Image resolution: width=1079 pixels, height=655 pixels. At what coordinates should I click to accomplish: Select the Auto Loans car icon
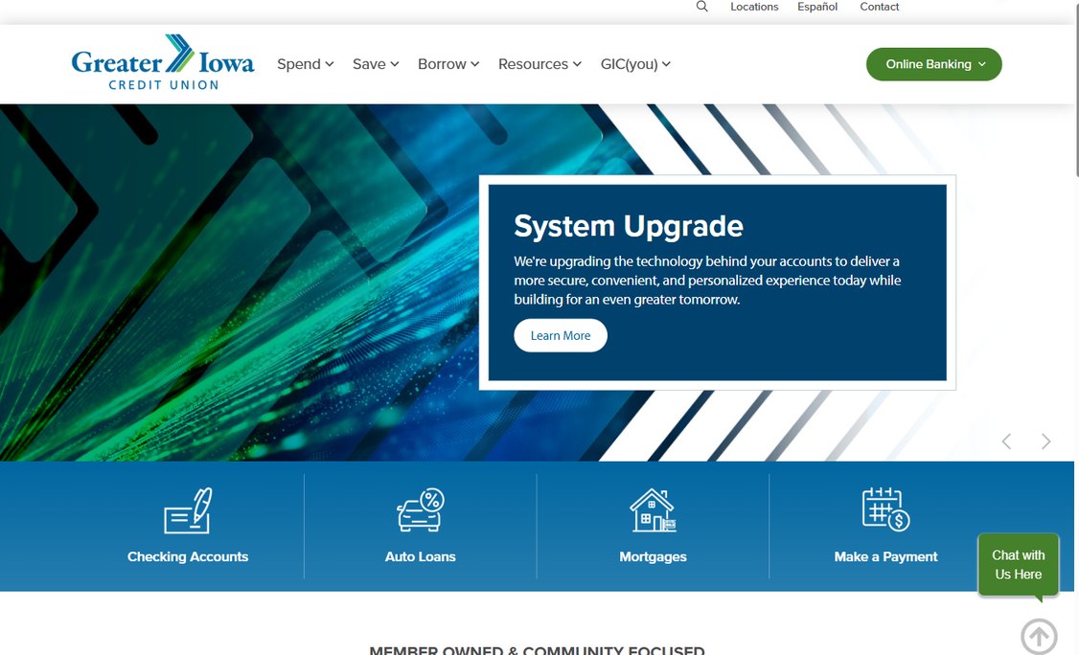(x=421, y=509)
